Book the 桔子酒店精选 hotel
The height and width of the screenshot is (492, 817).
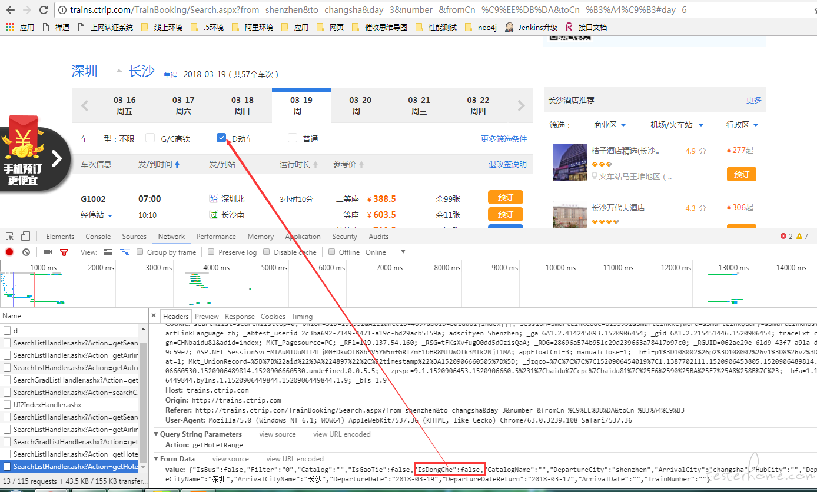point(742,174)
